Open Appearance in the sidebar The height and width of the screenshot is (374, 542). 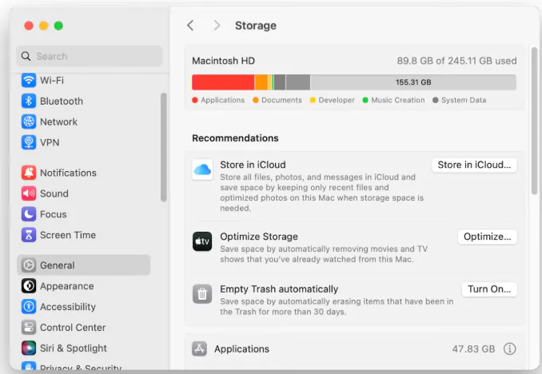click(x=67, y=286)
